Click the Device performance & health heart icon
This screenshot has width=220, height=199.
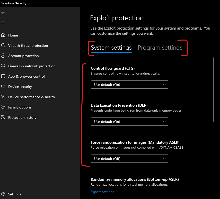click(3, 97)
